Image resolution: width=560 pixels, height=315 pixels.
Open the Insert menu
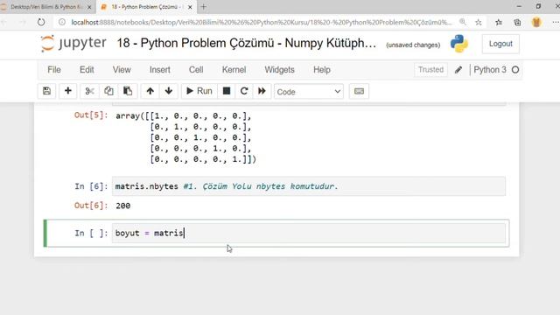click(x=159, y=70)
